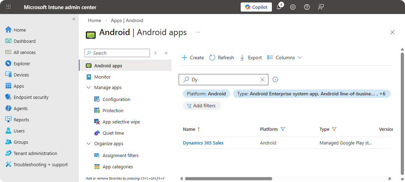Click the info icon beside search box

click(x=275, y=80)
